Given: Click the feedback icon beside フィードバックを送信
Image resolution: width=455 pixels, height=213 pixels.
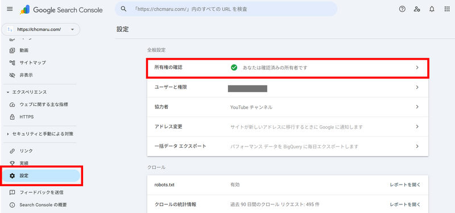Looking at the screenshot, I should tap(12, 192).
